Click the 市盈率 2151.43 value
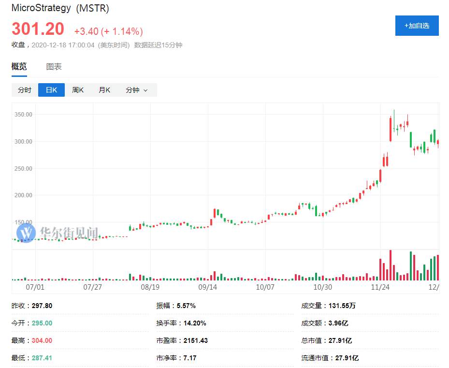Image resolution: width=449 pixels, height=368 pixels. click(196, 340)
